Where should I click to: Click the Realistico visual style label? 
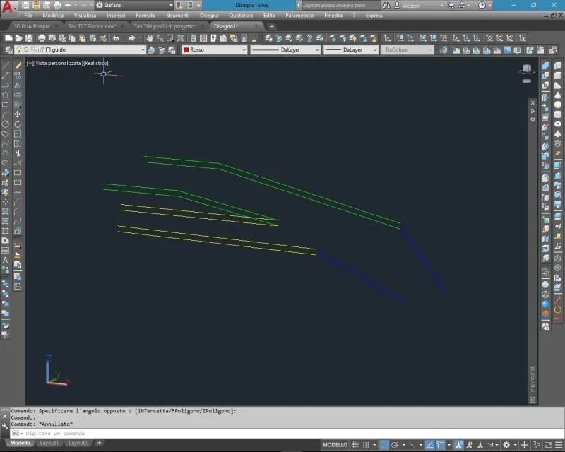pos(96,63)
